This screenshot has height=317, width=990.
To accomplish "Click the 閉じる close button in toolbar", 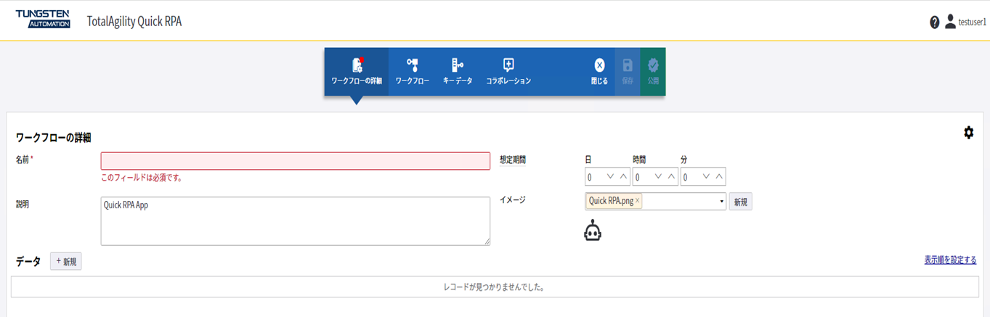I will point(599,71).
